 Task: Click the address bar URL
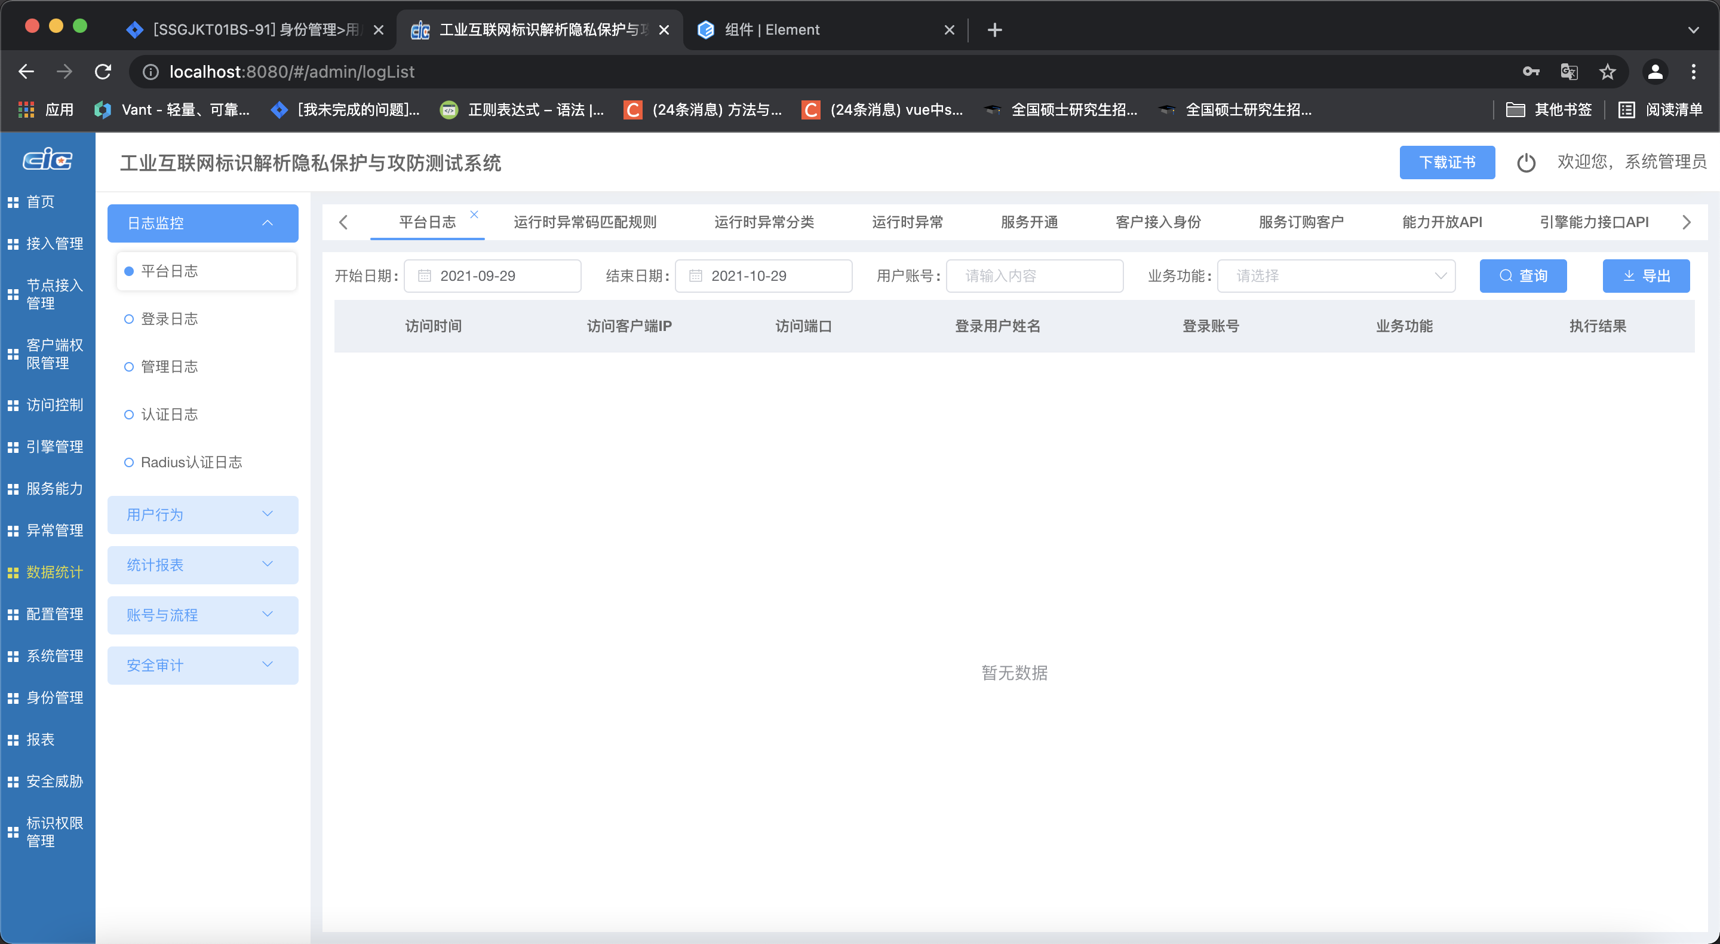tap(292, 72)
